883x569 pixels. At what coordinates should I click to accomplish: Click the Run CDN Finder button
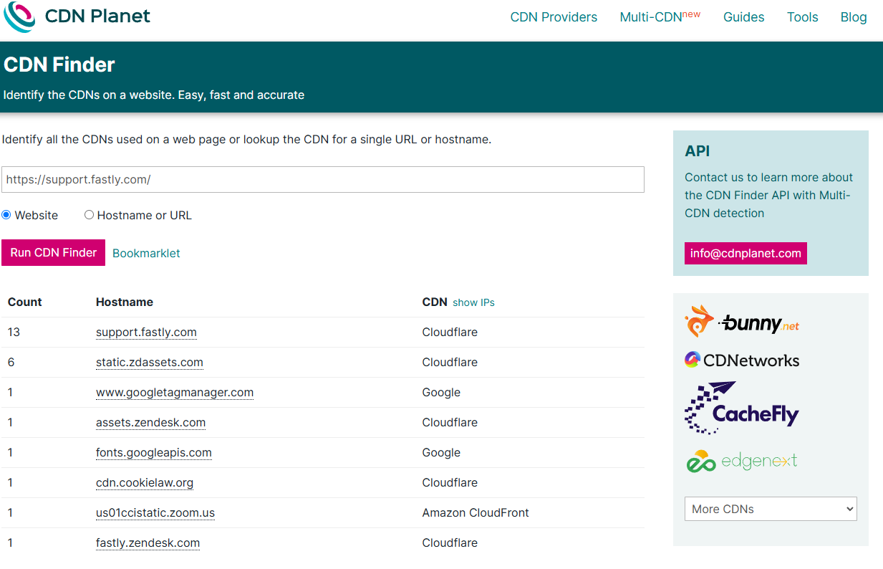pyautogui.click(x=54, y=253)
